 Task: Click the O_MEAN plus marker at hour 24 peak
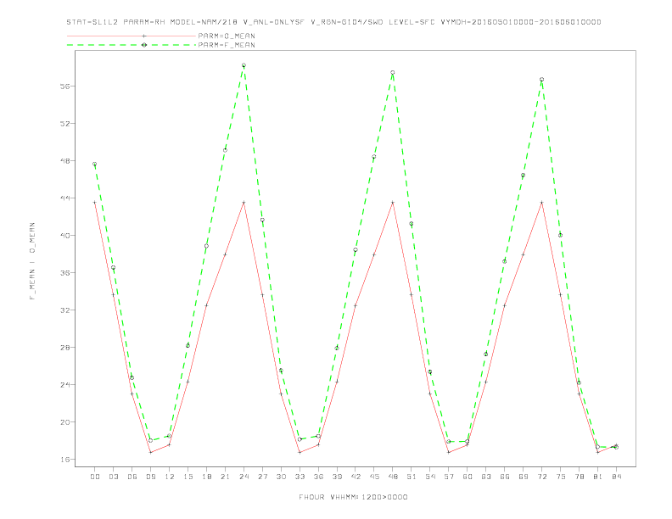(244, 202)
